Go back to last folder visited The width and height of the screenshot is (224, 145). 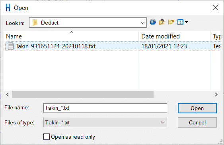click(153, 22)
